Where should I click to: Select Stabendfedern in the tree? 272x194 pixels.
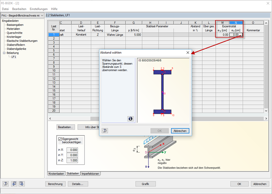tap(16, 45)
